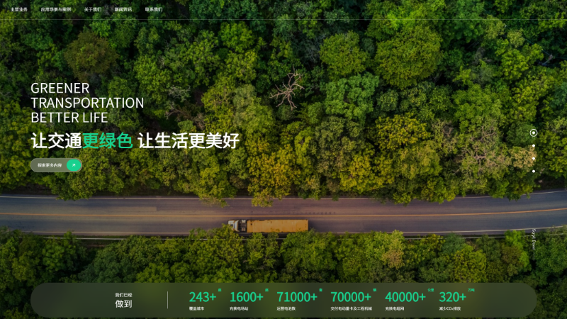The width and height of the screenshot is (567, 319).
Task: Switch to the third slide dot
Action: [x=534, y=158]
